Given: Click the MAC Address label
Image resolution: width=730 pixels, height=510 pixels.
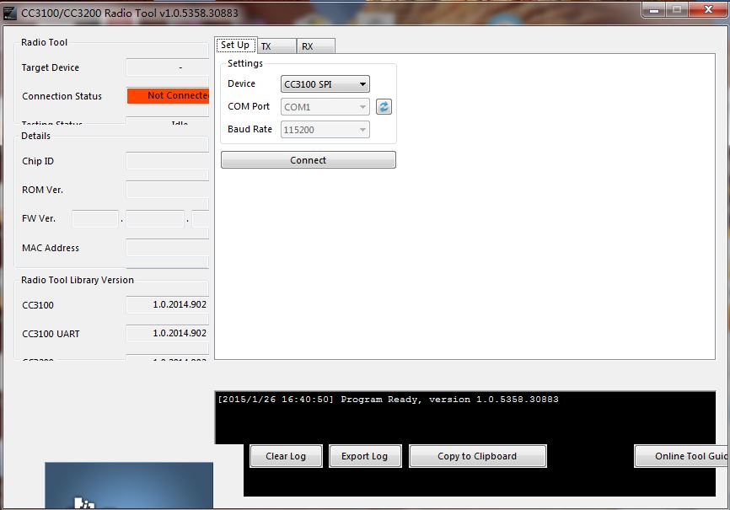Looking at the screenshot, I should pos(51,248).
